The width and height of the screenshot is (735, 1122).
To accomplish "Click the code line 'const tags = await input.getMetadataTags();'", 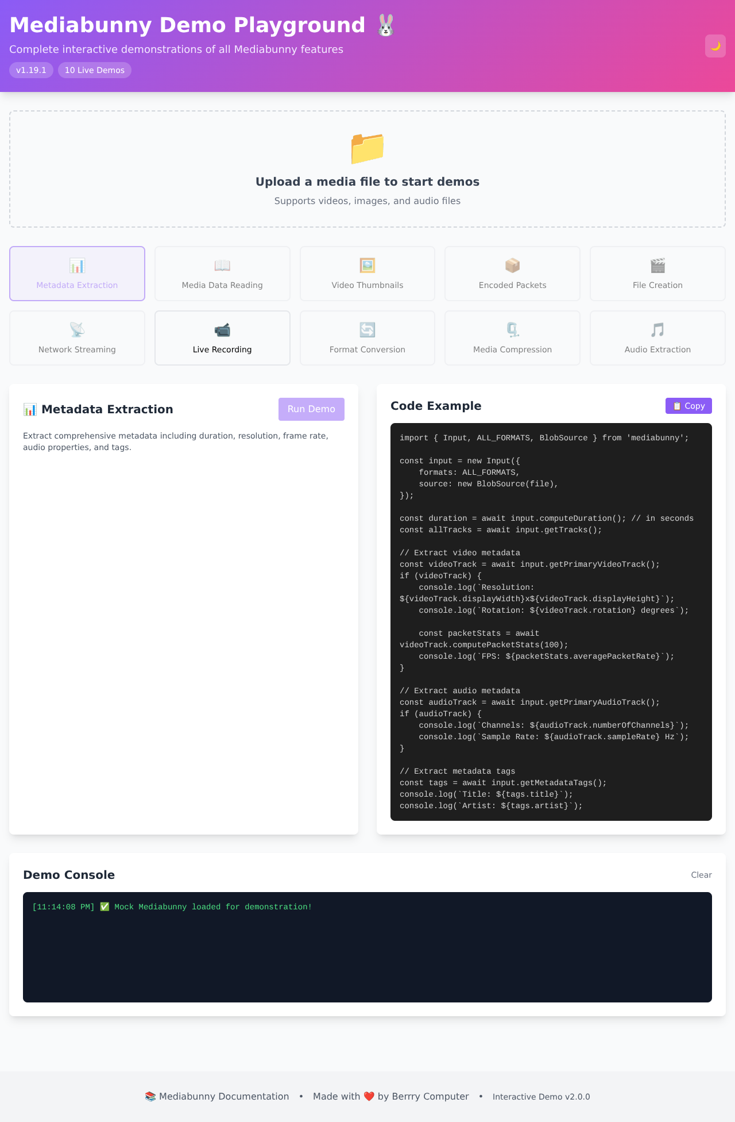I will [x=503, y=783].
